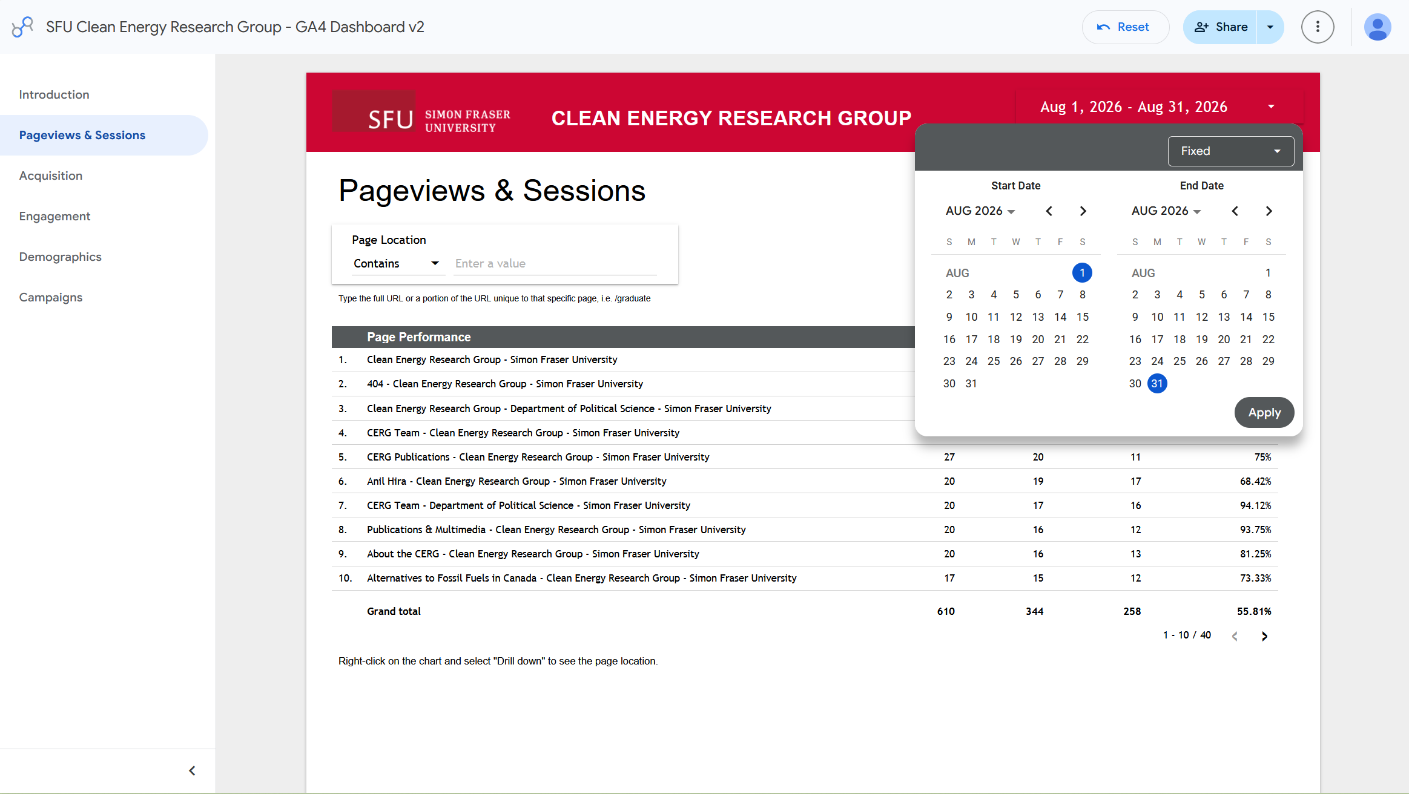Go to next month in End Date calendar
Viewport: 1409px width, 794px height.
coord(1269,211)
